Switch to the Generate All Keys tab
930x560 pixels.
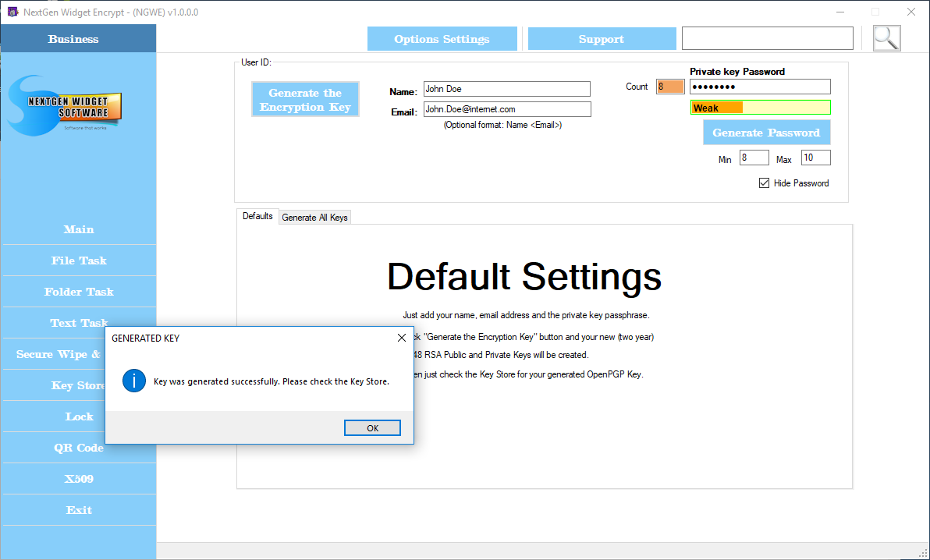(315, 217)
